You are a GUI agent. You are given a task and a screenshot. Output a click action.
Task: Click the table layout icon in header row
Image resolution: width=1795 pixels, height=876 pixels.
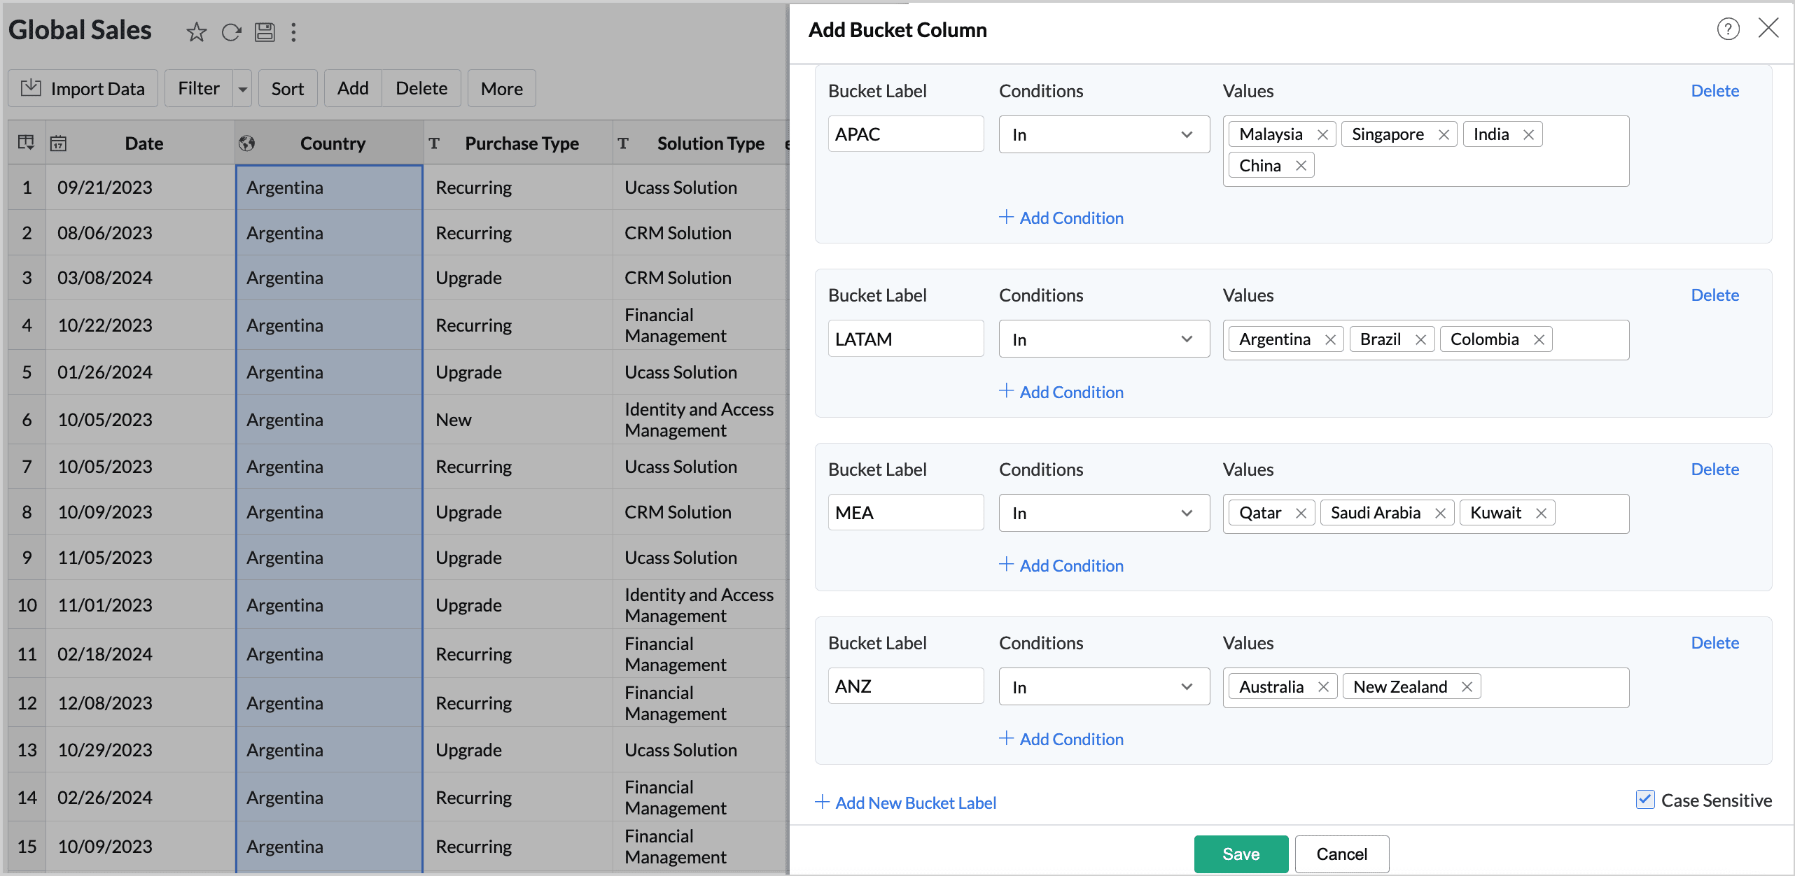tap(26, 143)
